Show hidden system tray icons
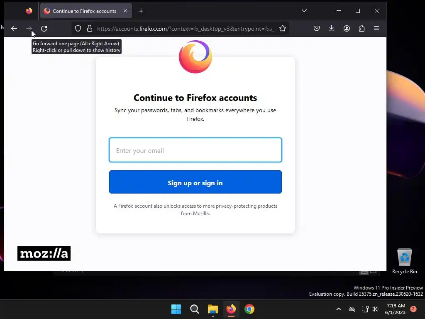The width and height of the screenshot is (425, 319). point(339,309)
